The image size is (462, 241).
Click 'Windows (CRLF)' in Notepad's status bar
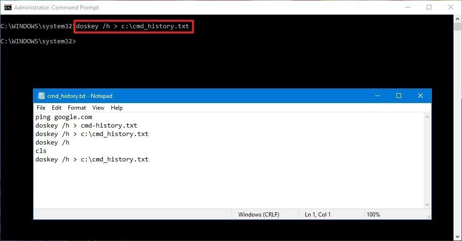pos(259,214)
